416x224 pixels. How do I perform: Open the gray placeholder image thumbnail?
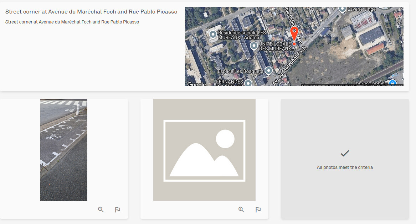click(x=204, y=150)
